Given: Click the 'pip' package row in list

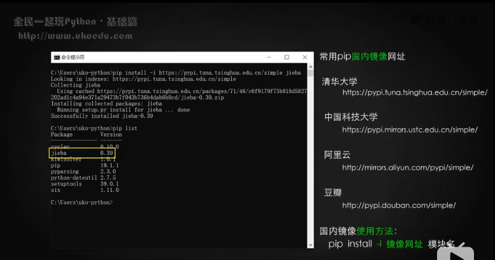Looking at the screenshot, I should tap(55, 165).
